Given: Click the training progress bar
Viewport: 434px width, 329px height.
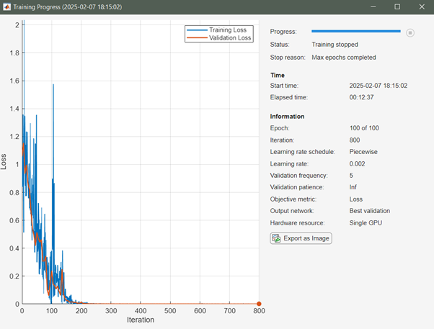Looking at the screenshot, I should click(x=355, y=31).
